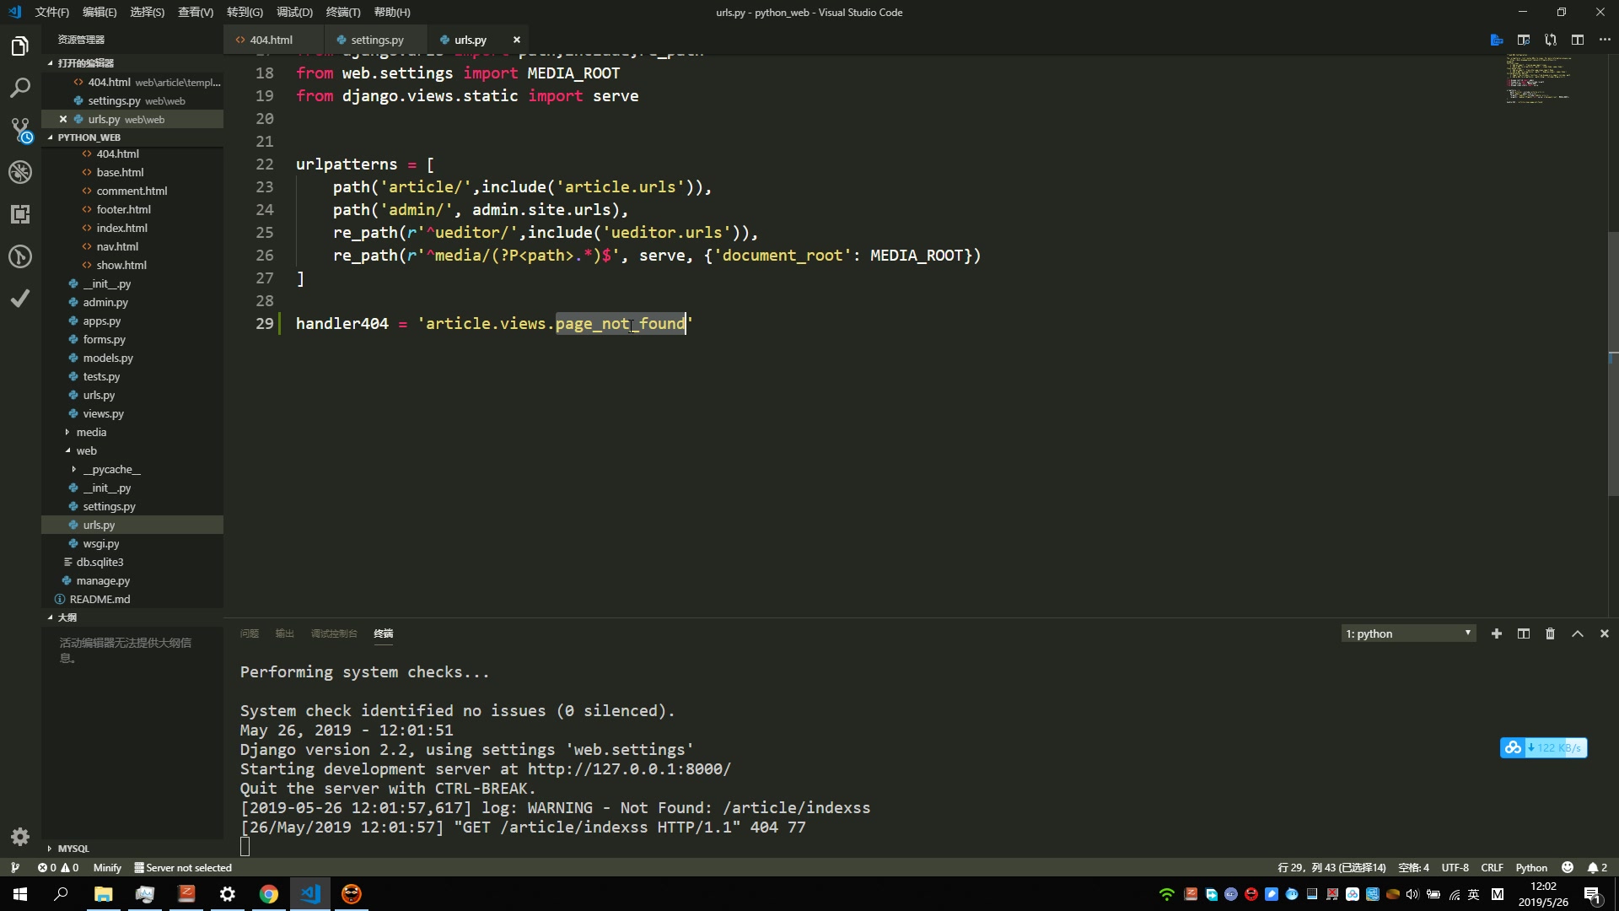Open the 调试(D) menu
Viewport: 1619px width, 911px height.
[294, 12]
